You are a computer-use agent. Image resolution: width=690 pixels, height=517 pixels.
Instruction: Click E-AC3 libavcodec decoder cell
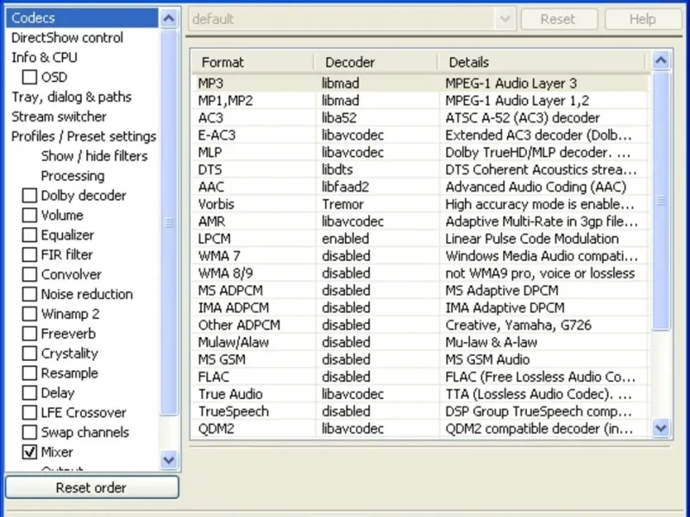click(378, 135)
